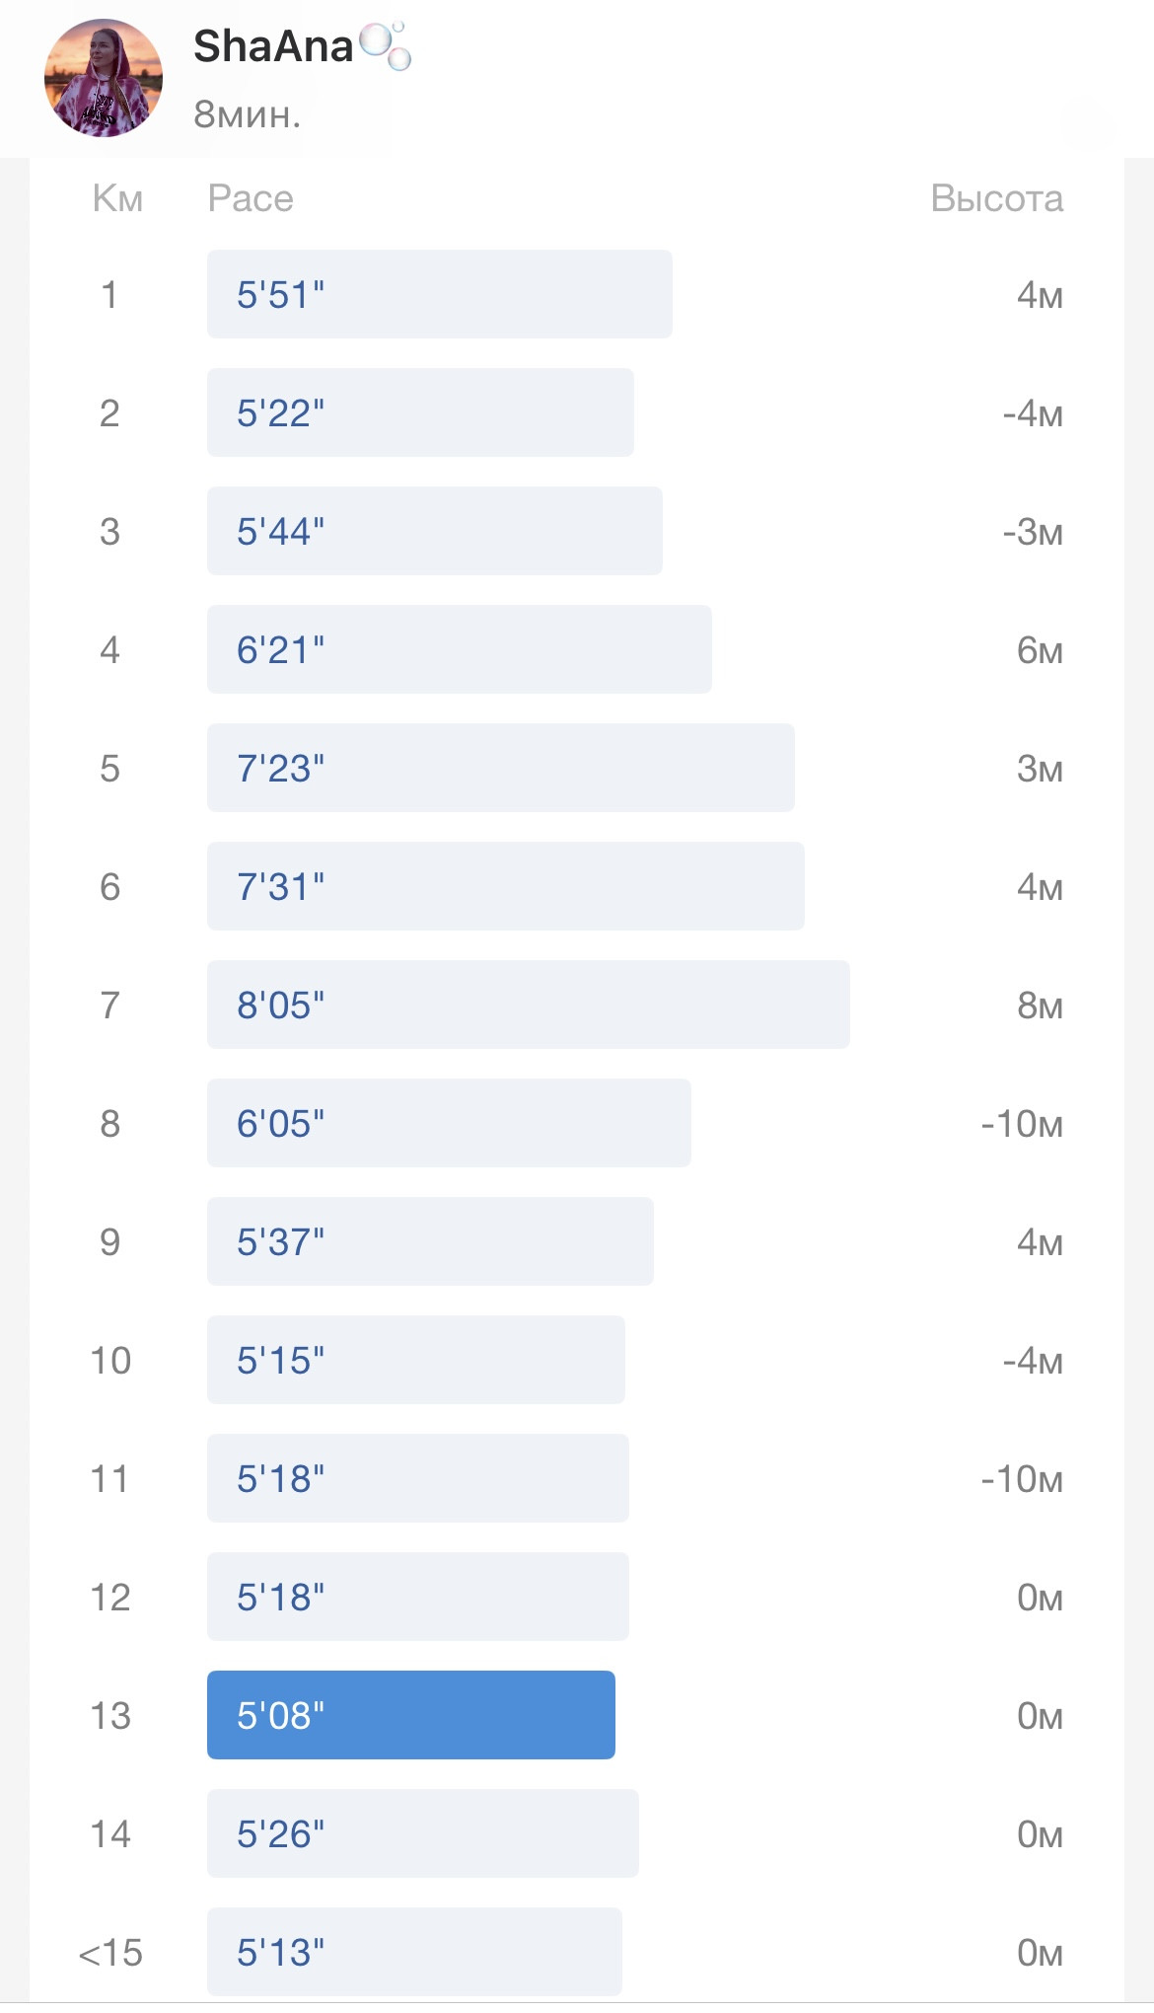Select the Высота column header
Viewport: 1154px width, 2013px height.
pyautogui.click(x=997, y=198)
